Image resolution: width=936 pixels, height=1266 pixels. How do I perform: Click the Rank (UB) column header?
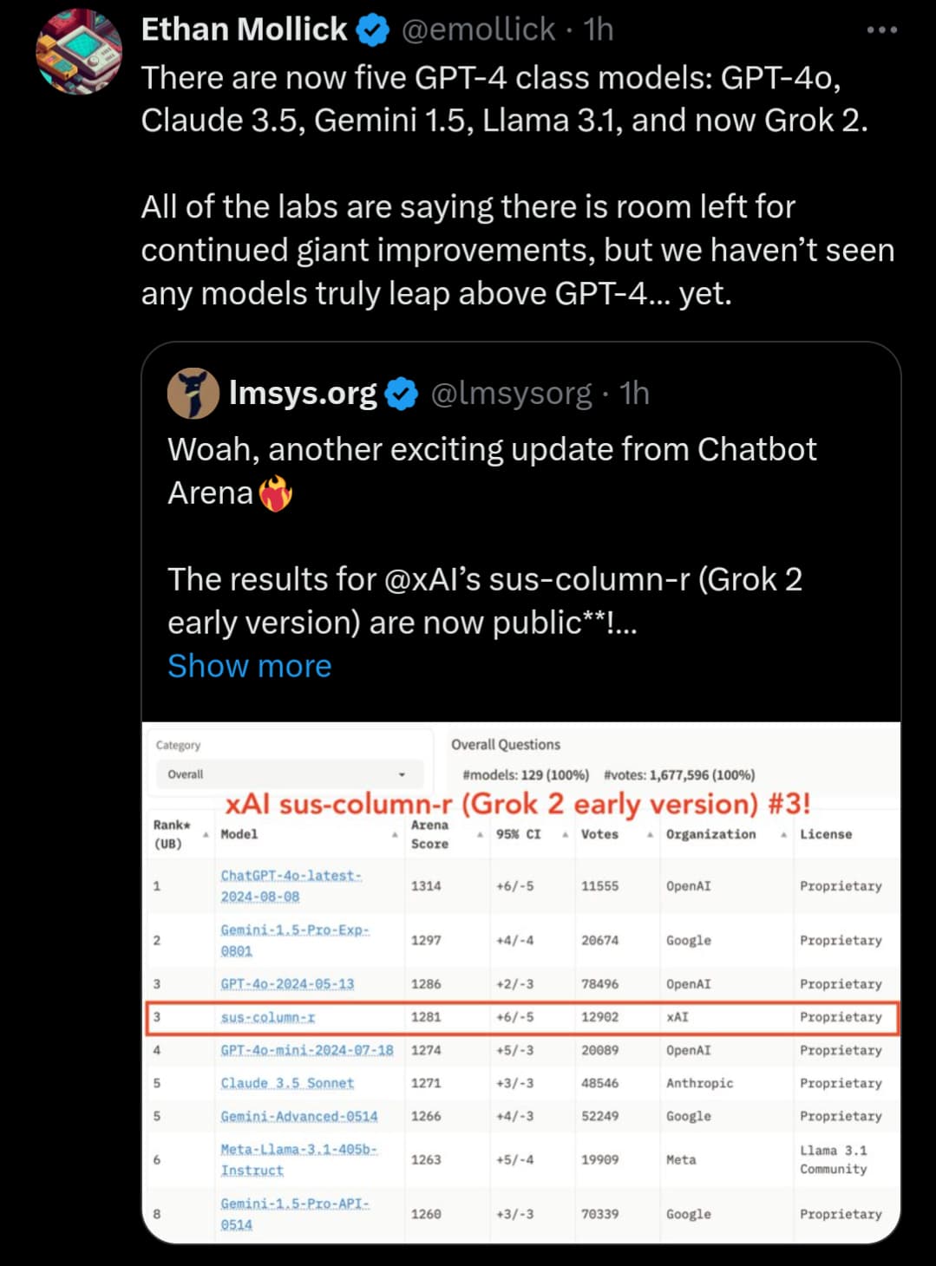click(x=172, y=833)
